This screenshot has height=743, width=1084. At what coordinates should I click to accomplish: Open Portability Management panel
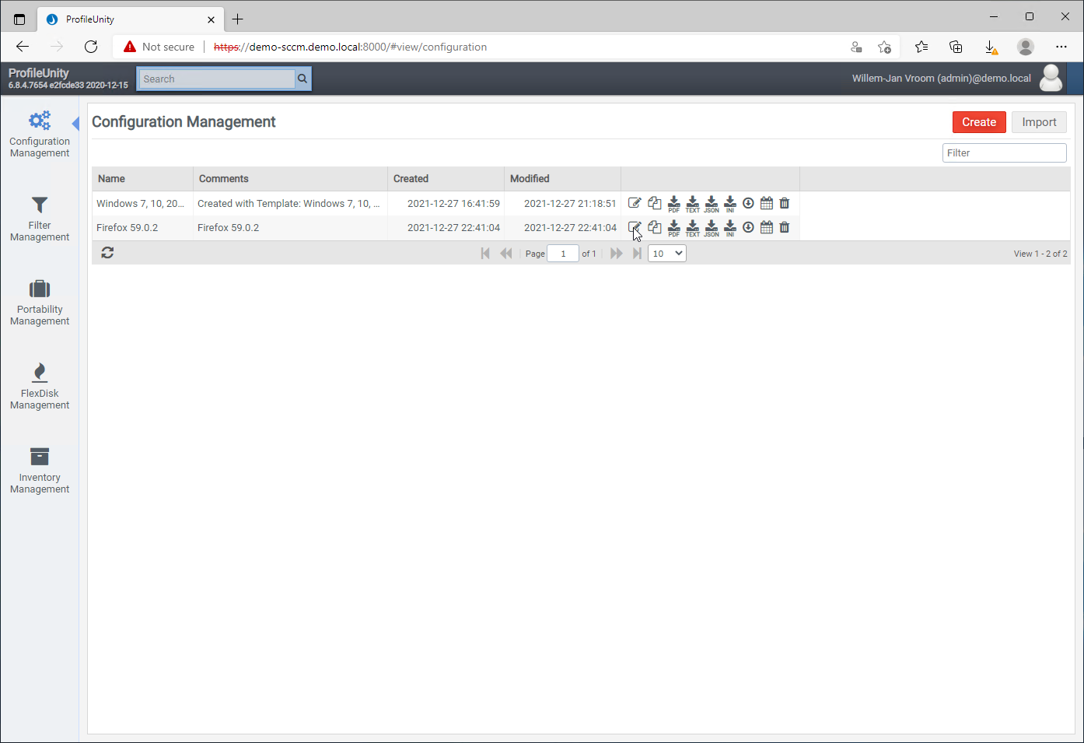(40, 303)
